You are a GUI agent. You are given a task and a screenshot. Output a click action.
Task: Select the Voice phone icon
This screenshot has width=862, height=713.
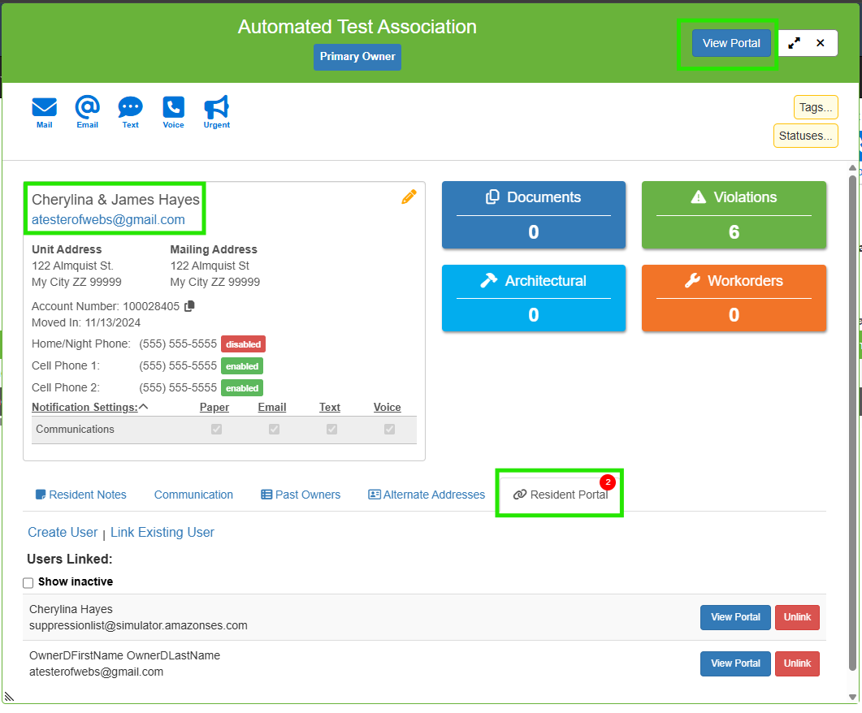click(173, 108)
